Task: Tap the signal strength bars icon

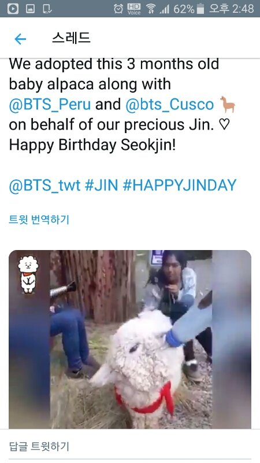Action: 165,9
